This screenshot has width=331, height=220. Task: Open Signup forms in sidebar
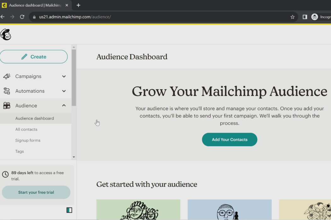tap(28, 140)
